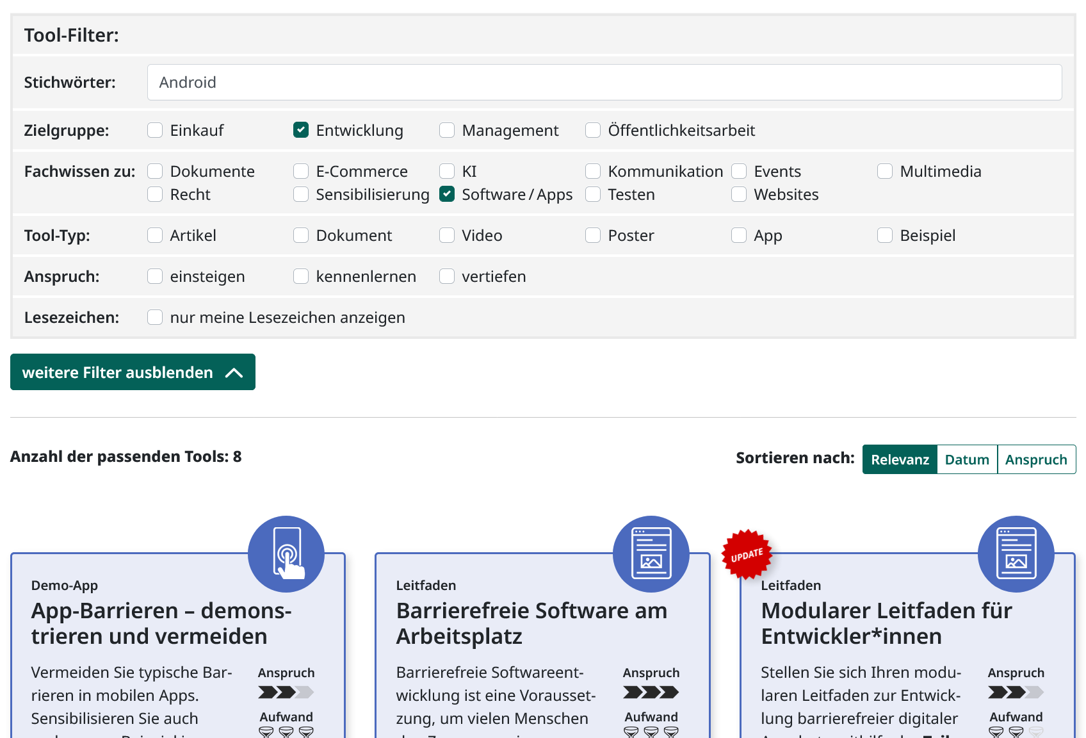Screen dimensions: 1086x738
Task: Click the Demo-App touch phone icon
Action: 286,554
